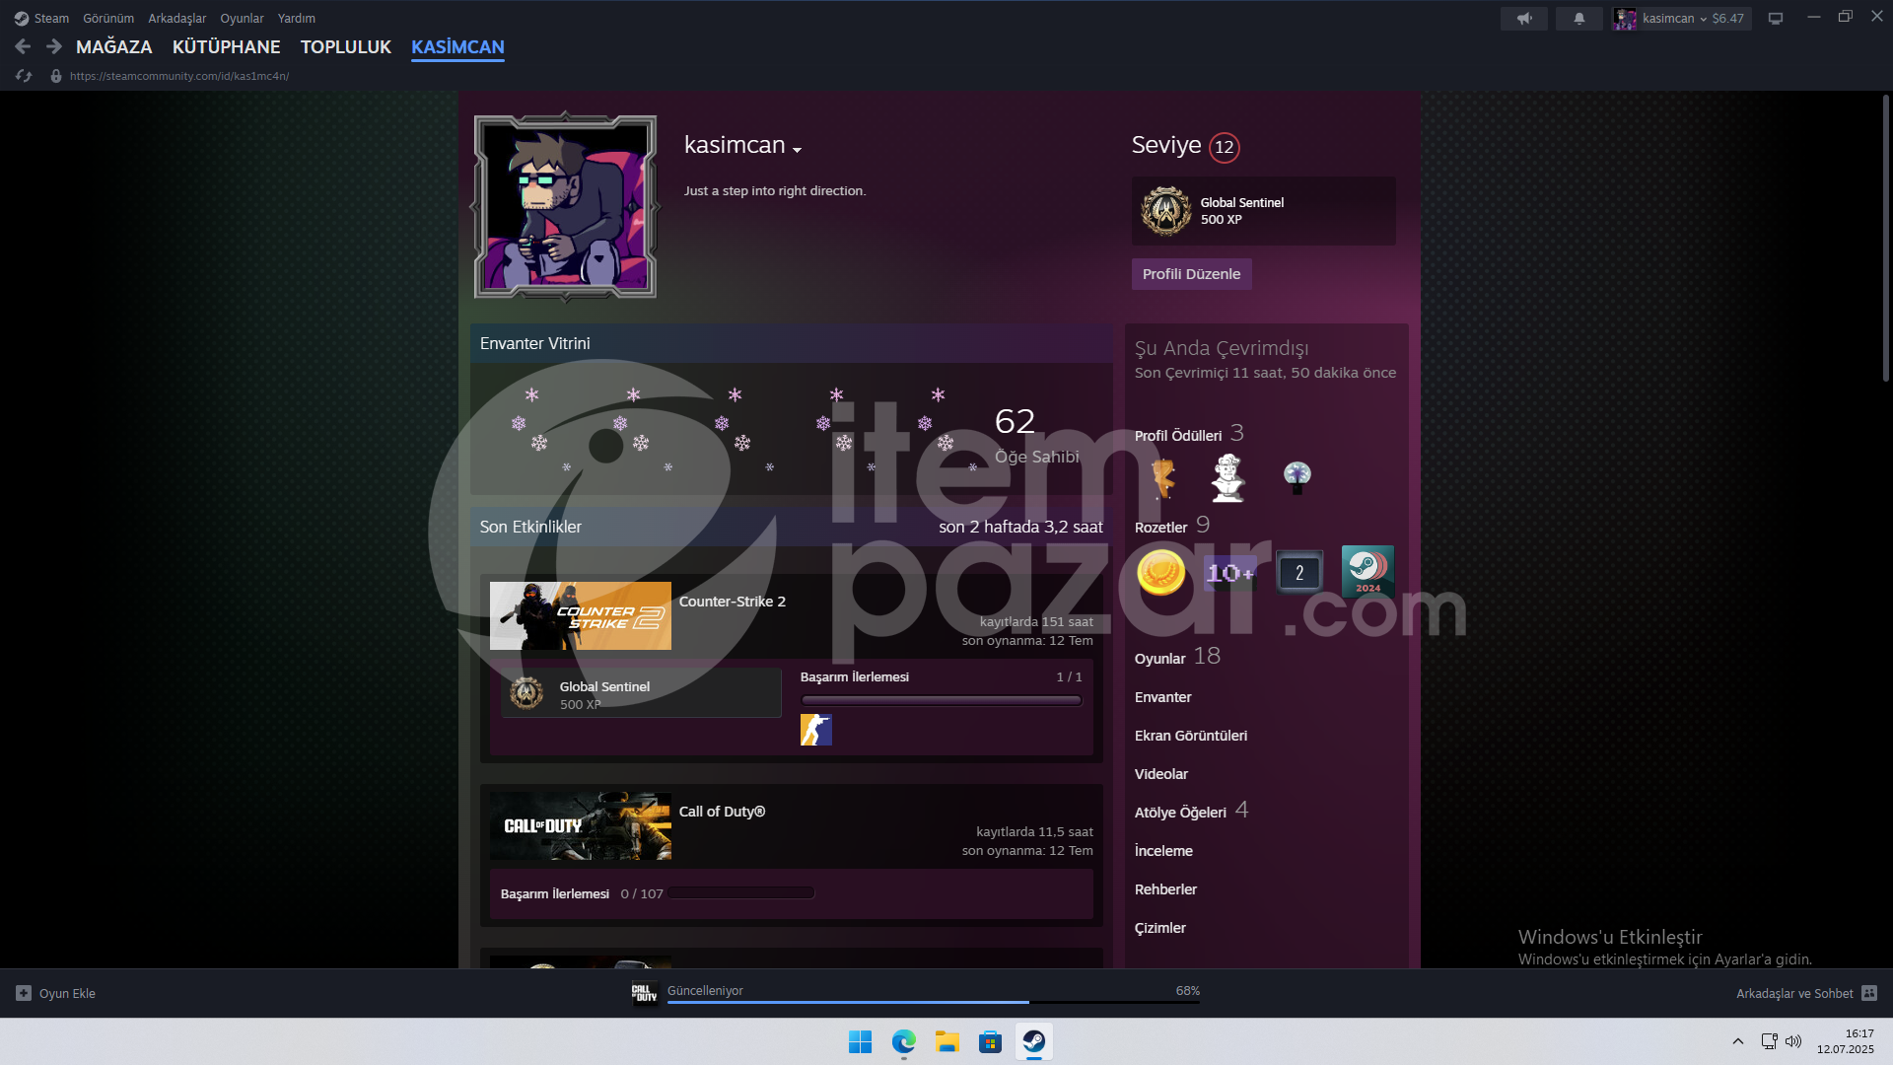The height and width of the screenshot is (1065, 1893).
Task: Open File Explorer from taskbar
Action: [946, 1041]
